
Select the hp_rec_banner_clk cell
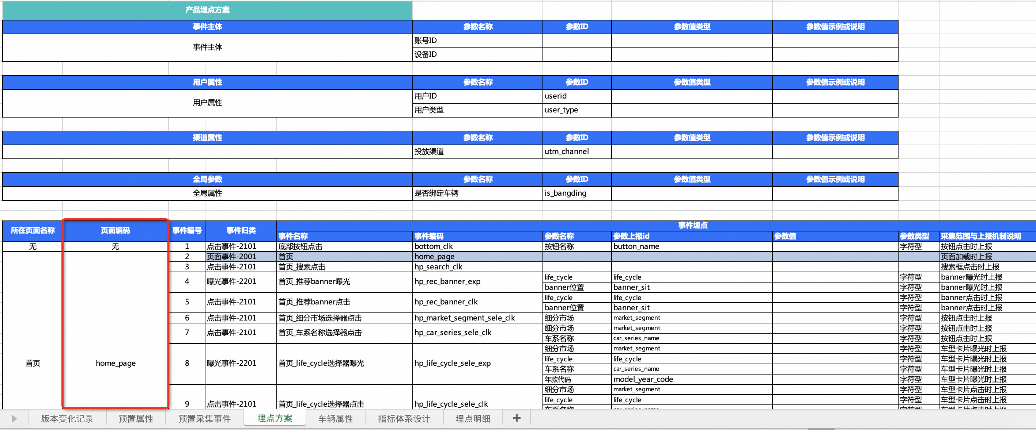[477, 302]
